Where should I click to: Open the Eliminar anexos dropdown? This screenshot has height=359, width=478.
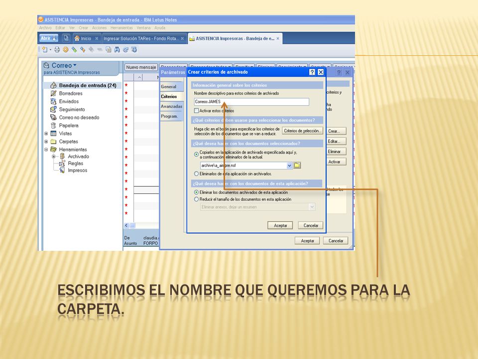coord(312,206)
